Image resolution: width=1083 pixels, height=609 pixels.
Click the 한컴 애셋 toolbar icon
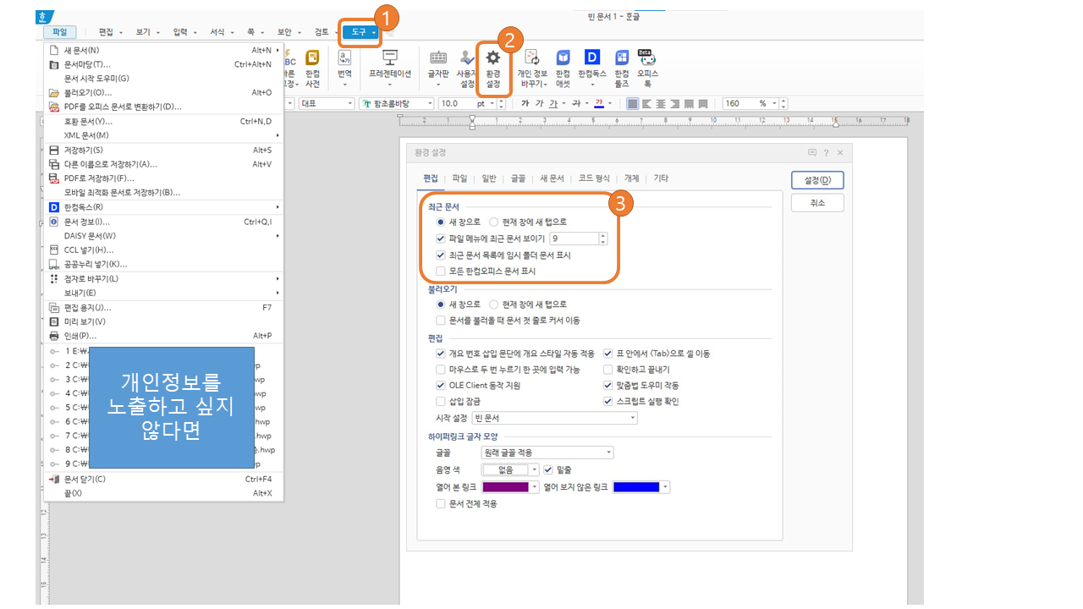561,66
